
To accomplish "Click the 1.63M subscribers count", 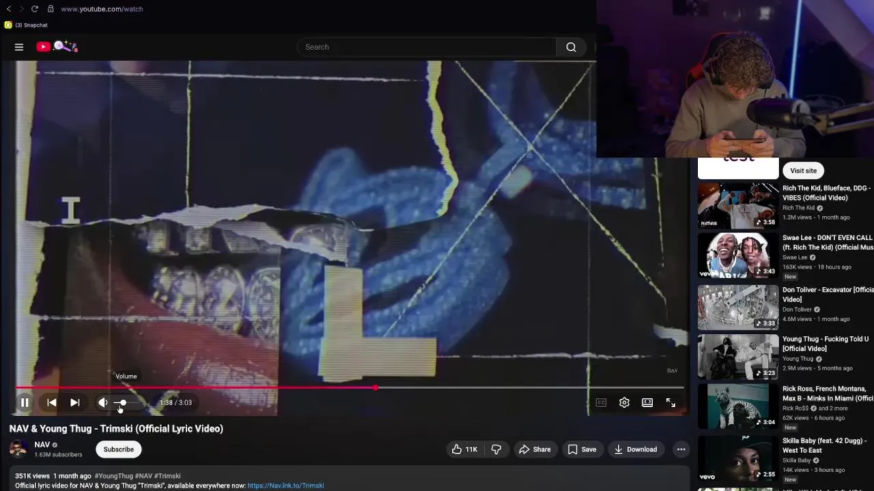I will 58,455.
